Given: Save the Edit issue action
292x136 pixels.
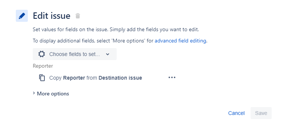Looking at the screenshot, I should (261, 113).
